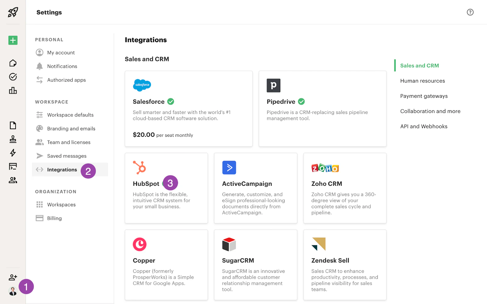Open the checkmark tasks icon
Image resolution: width=487 pixels, height=304 pixels.
point(13,77)
